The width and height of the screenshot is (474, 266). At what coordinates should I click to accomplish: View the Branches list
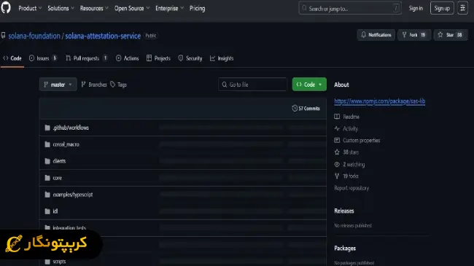point(94,85)
